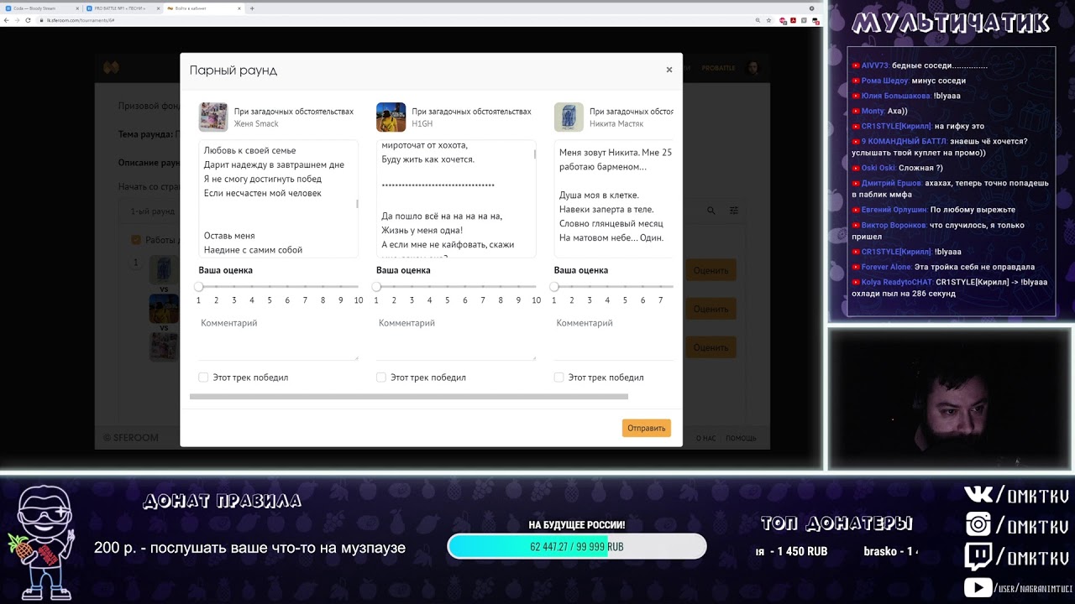Click lyrics scrollbar in H1GH text box
The width and height of the screenshot is (1075, 604).
click(x=534, y=154)
